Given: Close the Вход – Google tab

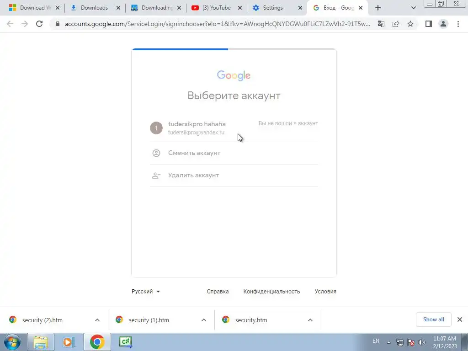Looking at the screenshot, I should [361, 8].
